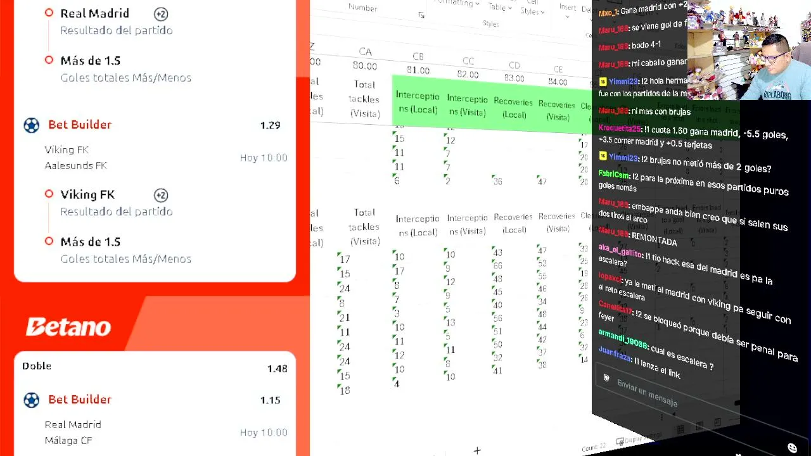This screenshot has width=811, height=456.
Task: Select column header CA in the spreadsheet
Action: (x=365, y=52)
